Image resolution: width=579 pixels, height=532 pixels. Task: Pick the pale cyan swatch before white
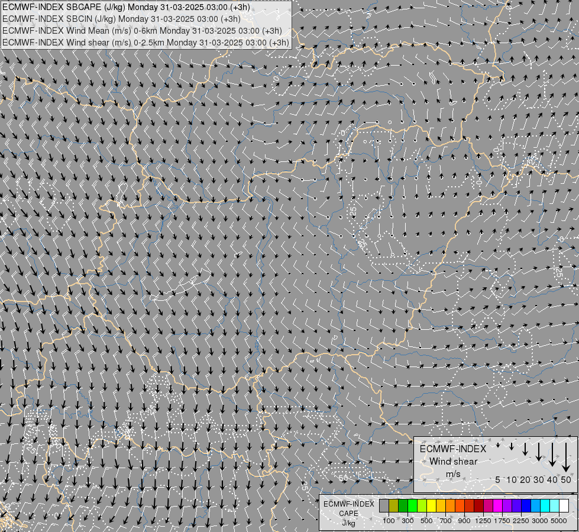(554, 506)
